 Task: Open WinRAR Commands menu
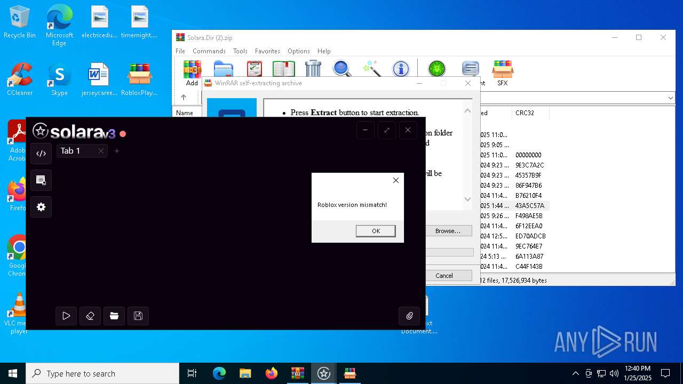tap(209, 51)
